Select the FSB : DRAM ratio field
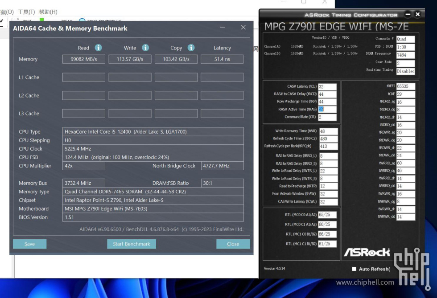This screenshot has height=298, width=437. click(406, 47)
